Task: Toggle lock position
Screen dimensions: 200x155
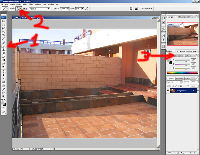Action: pyautogui.click(x=178, y=86)
